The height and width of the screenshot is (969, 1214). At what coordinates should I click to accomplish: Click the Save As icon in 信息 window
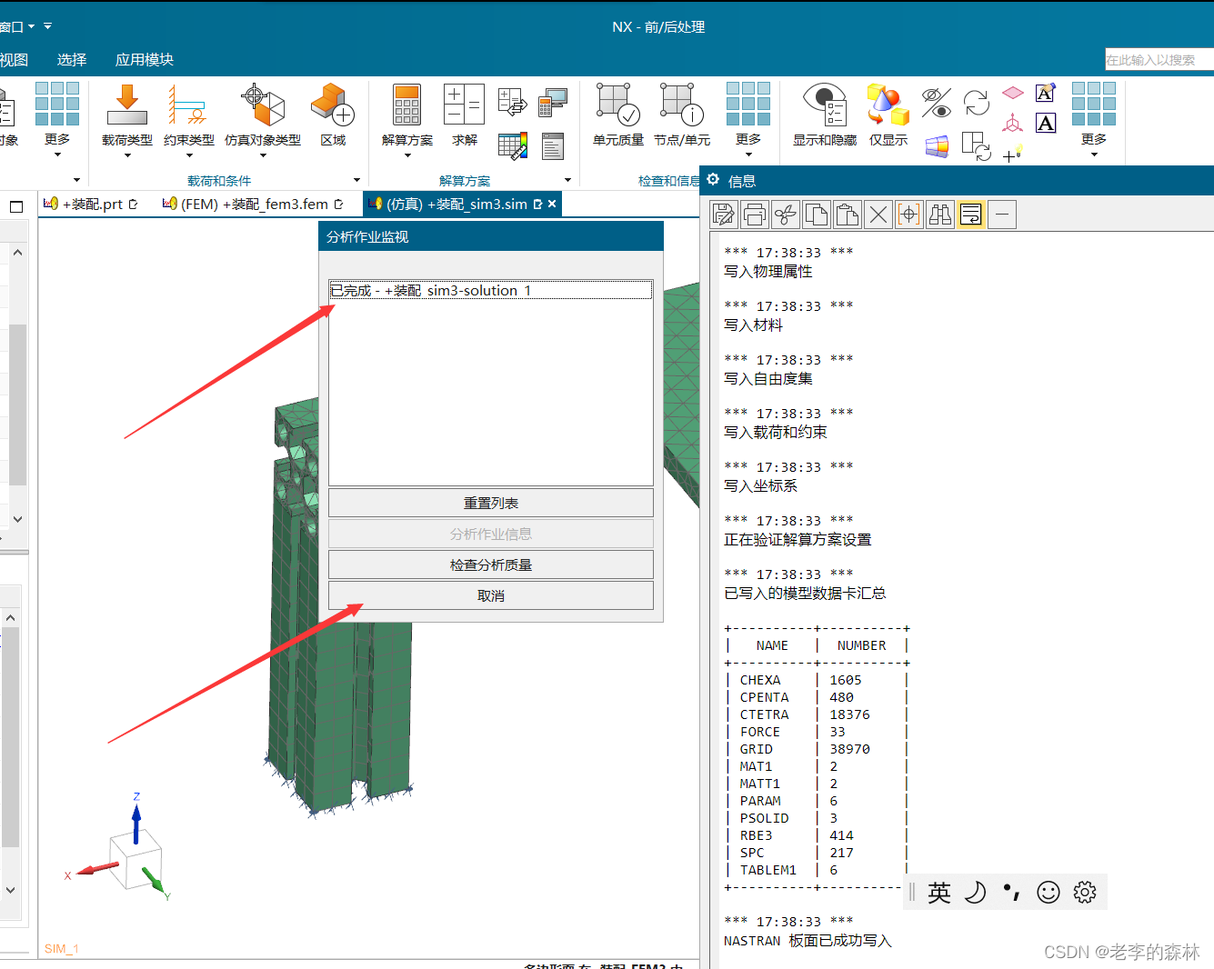tap(724, 215)
